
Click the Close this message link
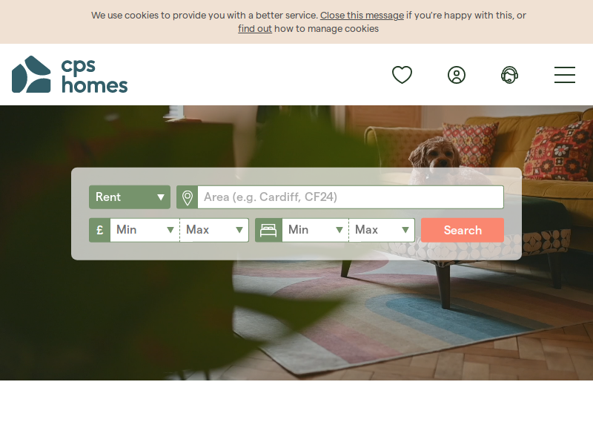pos(362,16)
